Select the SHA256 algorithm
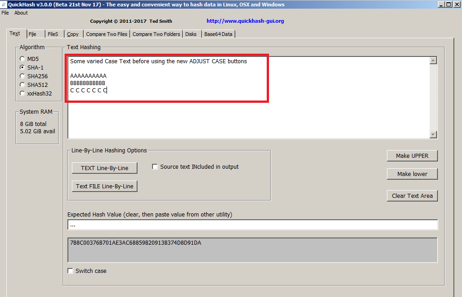The height and width of the screenshot is (297, 462). click(22, 76)
